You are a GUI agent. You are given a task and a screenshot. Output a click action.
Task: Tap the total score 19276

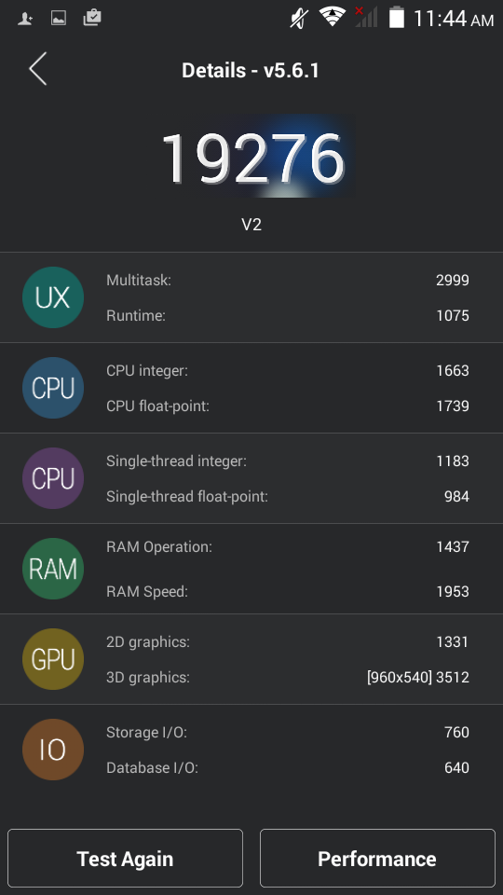252,158
